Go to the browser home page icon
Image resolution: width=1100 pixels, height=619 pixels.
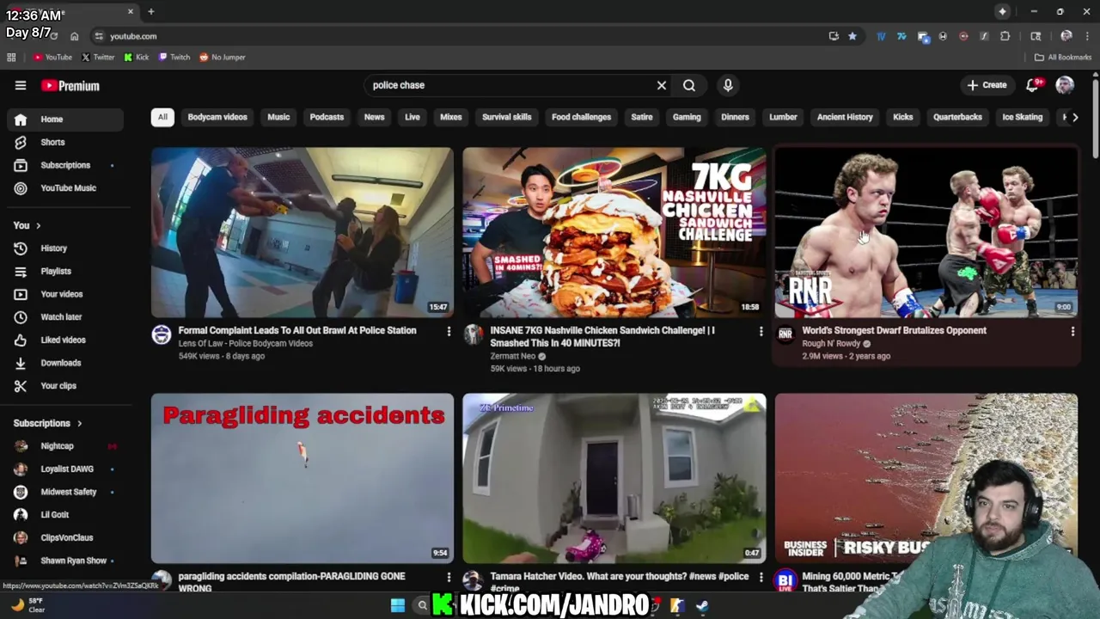[75, 36]
